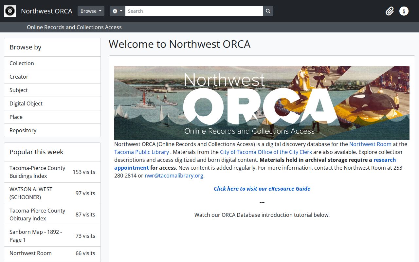Click the 153 visits count
419x262 pixels.
tap(84, 172)
